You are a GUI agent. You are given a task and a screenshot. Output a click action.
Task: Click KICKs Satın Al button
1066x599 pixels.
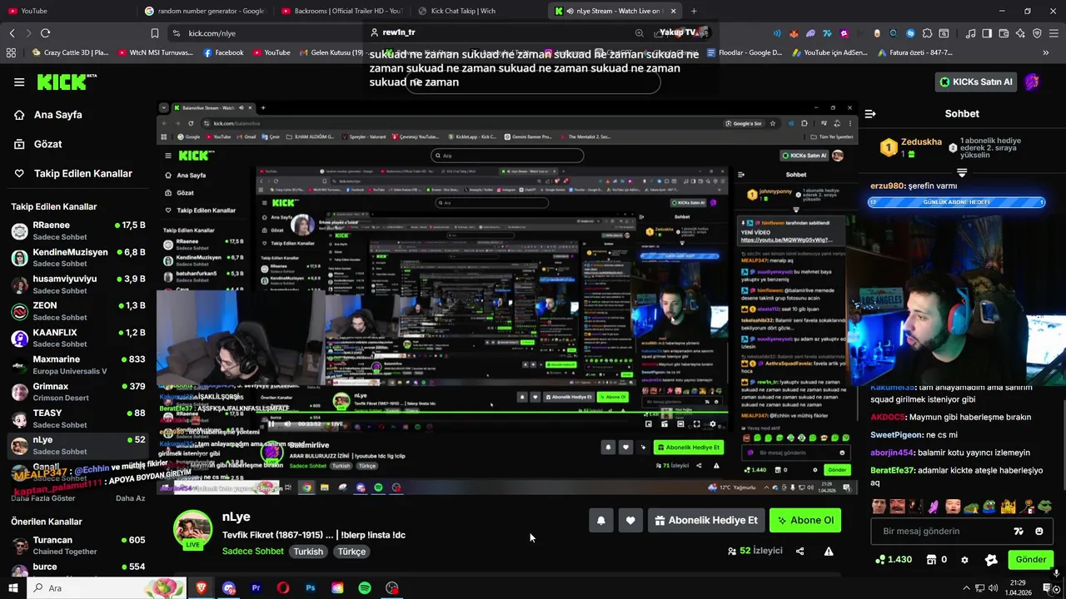point(976,82)
